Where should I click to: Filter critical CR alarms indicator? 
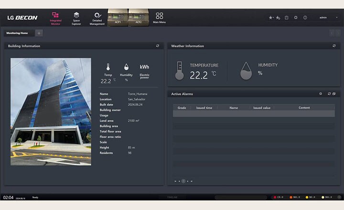(278, 197)
